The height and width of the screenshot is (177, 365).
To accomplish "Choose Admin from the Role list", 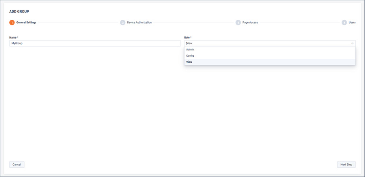I will (x=270, y=49).
